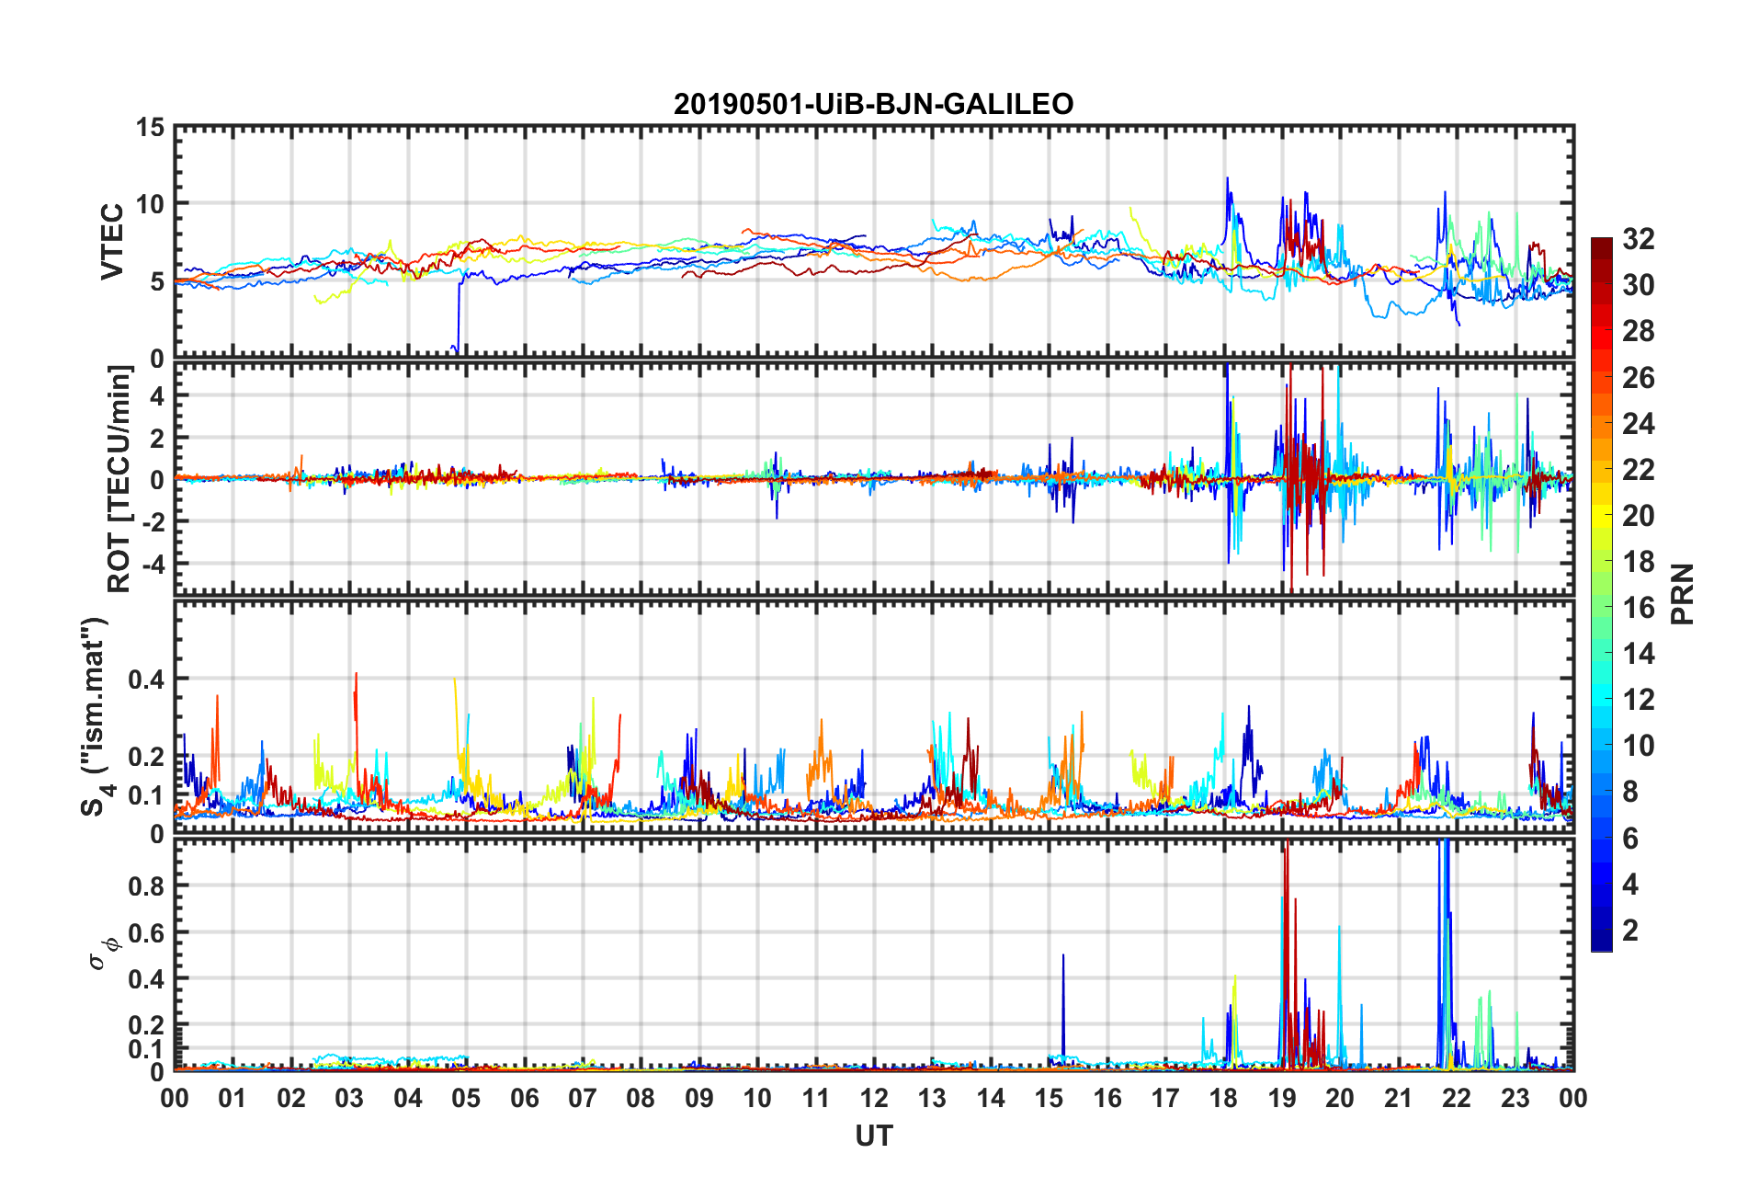The width and height of the screenshot is (1748, 1188).
Task: Select x-axis hour label 03
Action: click(349, 1098)
